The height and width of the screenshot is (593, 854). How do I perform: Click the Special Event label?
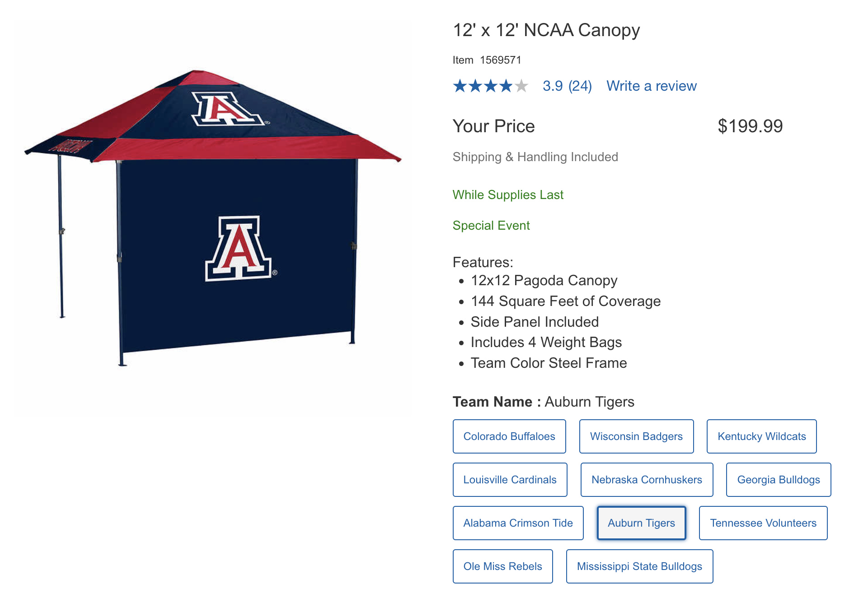[491, 226]
